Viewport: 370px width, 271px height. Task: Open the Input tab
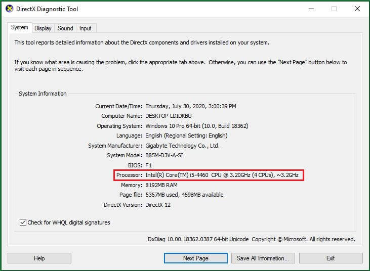pyautogui.click(x=85, y=28)
